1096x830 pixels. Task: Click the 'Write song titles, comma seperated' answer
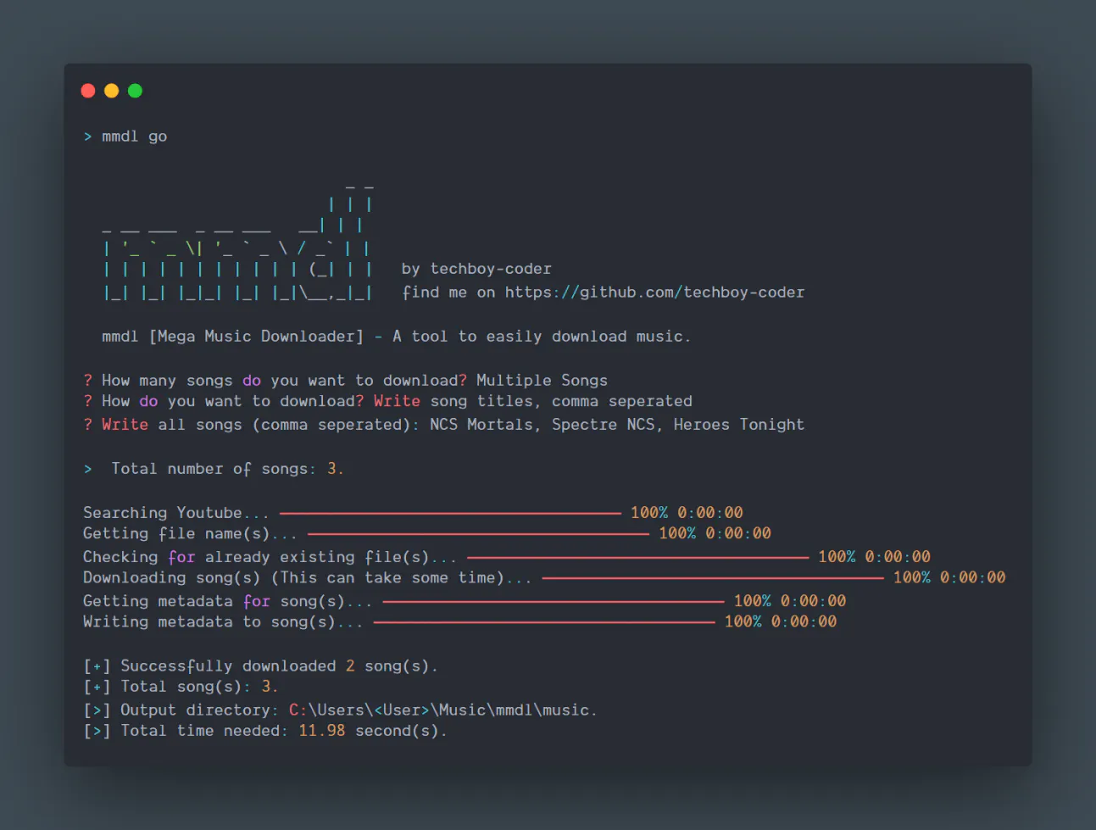(x=532, y=401)
